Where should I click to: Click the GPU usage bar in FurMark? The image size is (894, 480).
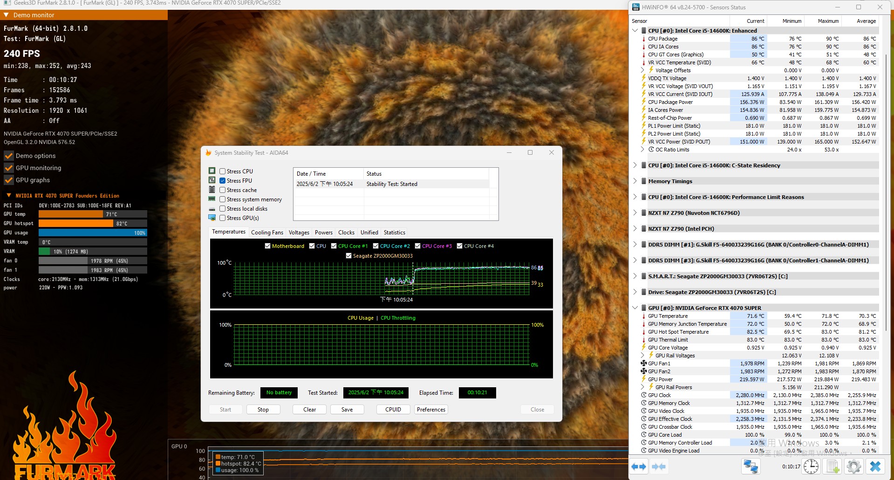[93, 233]
